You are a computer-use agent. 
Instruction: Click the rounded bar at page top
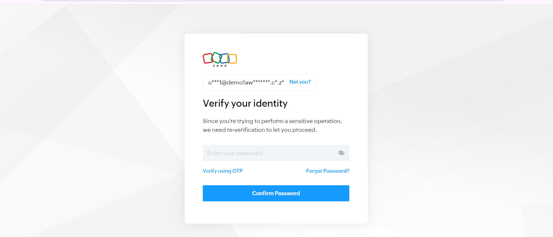(273, 1)
